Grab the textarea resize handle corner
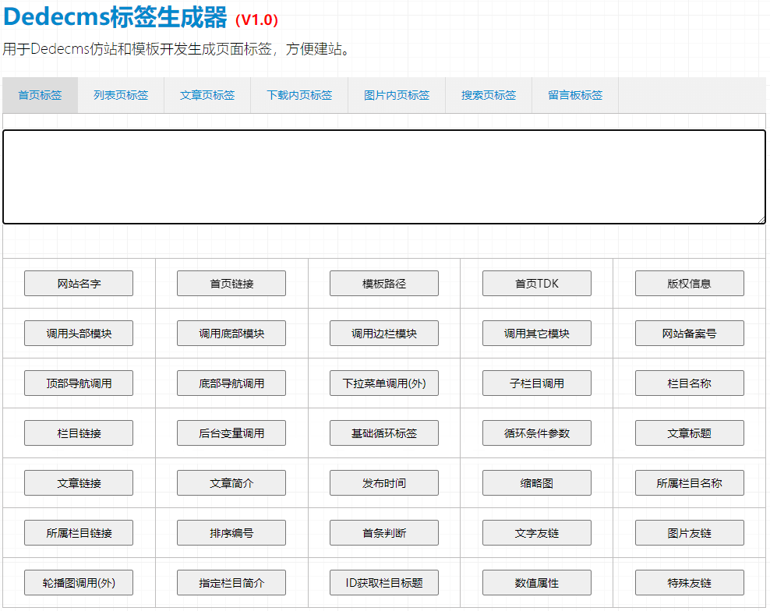770x611 pixels. (x=761, y=220)
